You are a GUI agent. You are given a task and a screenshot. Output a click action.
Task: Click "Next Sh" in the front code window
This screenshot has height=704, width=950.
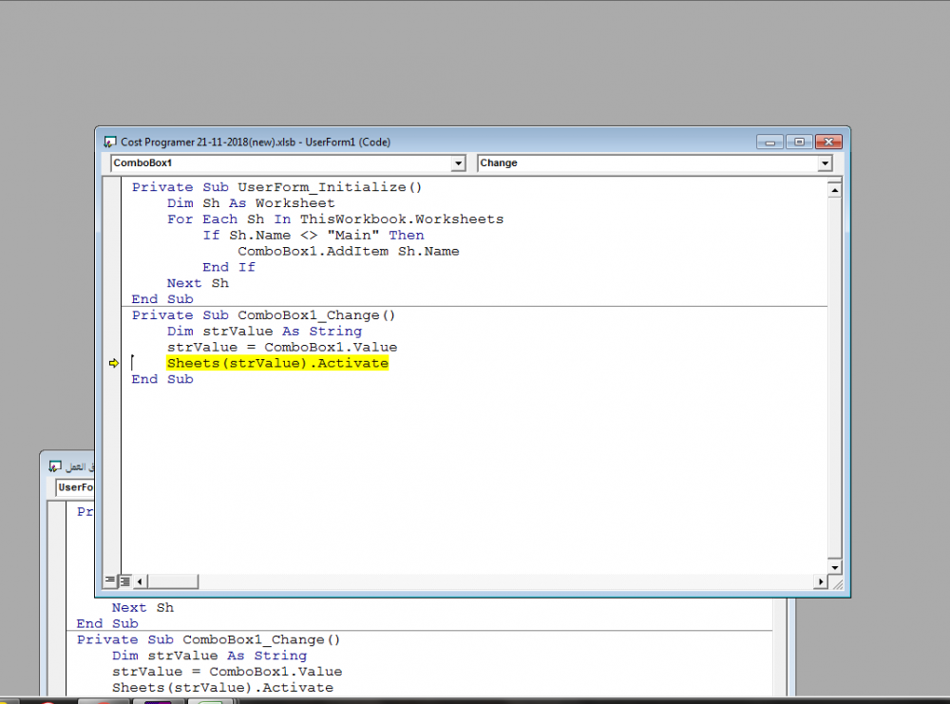199,283
